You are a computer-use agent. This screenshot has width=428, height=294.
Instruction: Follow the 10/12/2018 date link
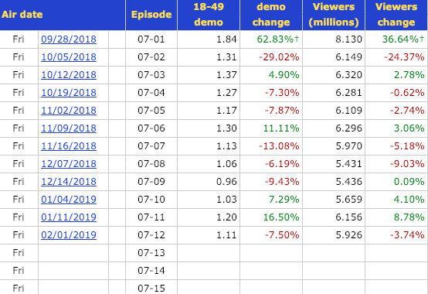69,75
